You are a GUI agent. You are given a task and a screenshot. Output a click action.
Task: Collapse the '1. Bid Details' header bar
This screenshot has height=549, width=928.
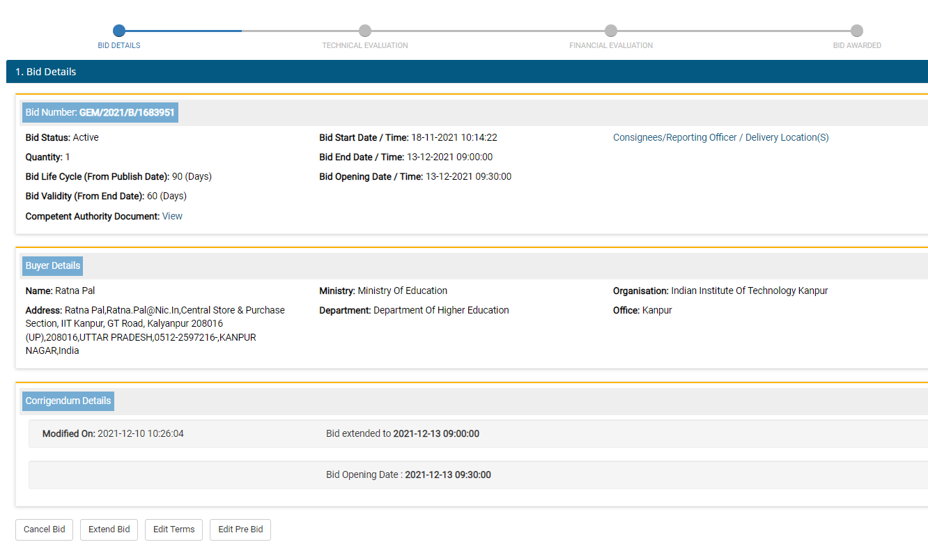click(467, 72)
